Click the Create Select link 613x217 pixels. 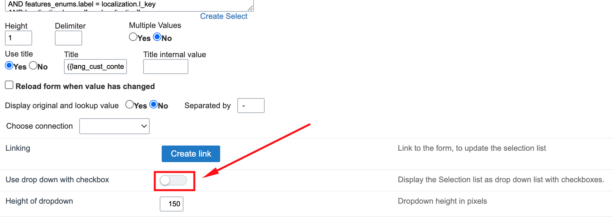(224, 16)
